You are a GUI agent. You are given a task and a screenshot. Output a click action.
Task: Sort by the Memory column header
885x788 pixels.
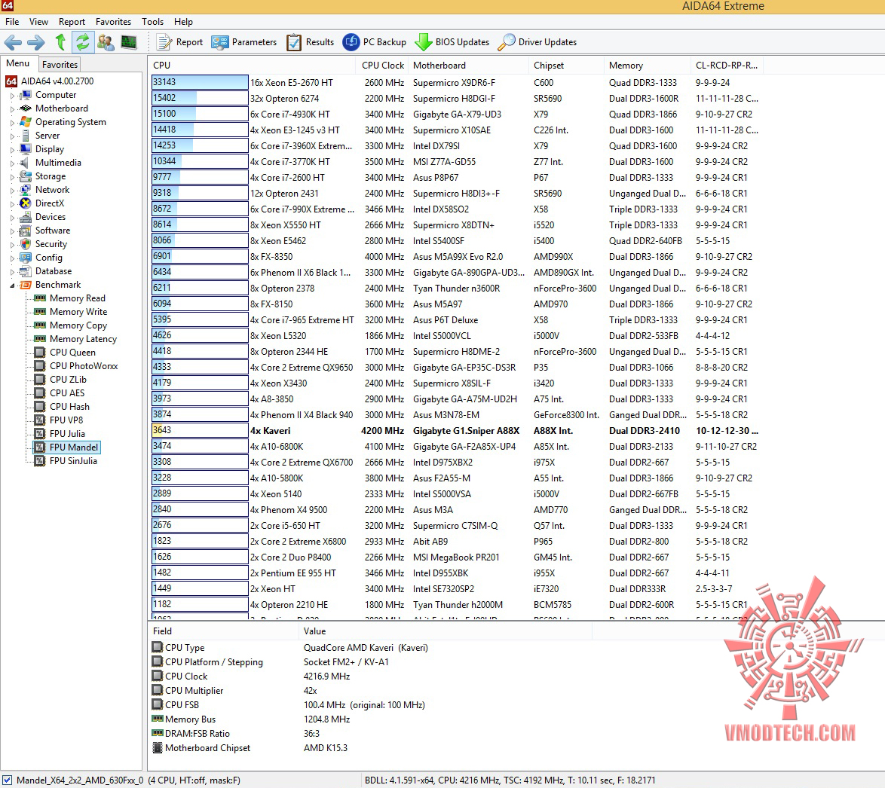coord(647,66)
